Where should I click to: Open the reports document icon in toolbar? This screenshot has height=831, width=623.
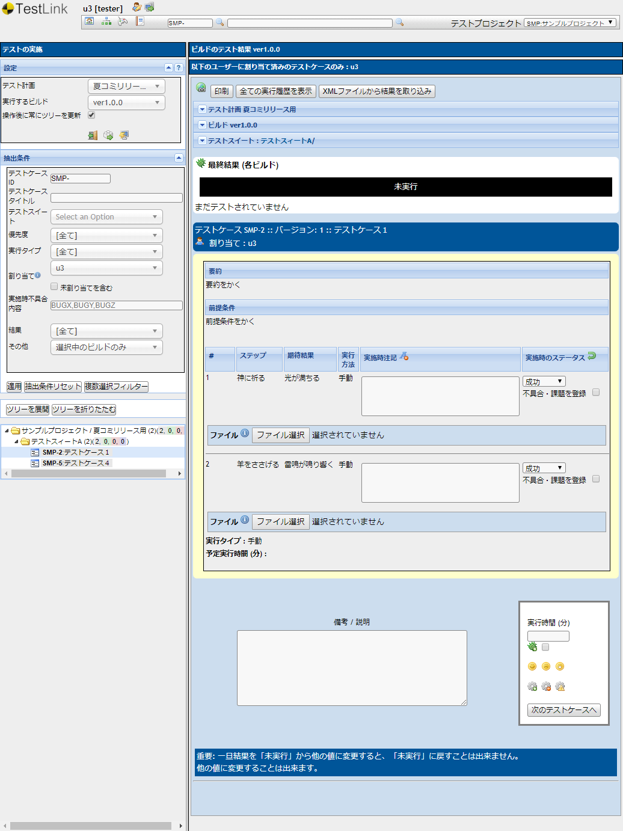coord(140,20)
